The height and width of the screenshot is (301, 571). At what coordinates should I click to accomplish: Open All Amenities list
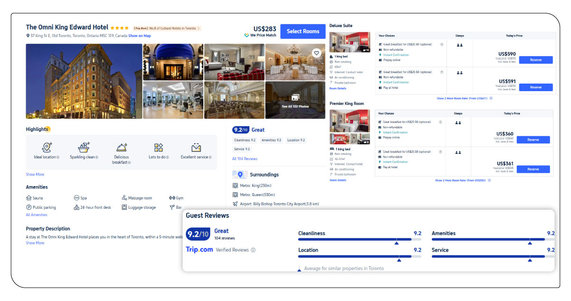[37, 215]
